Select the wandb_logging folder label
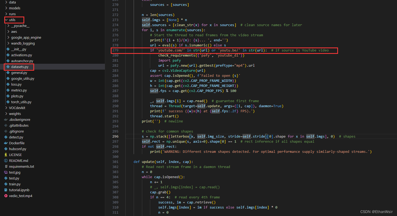397x216 pixels. (23, 43)
